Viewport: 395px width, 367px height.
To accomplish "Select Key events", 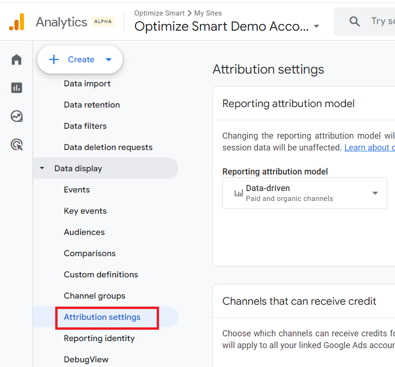I will [x=85, y=211].
